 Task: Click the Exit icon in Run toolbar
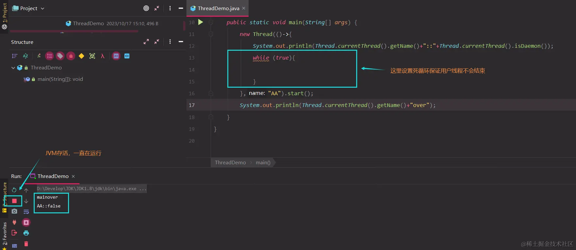point(14,233)
